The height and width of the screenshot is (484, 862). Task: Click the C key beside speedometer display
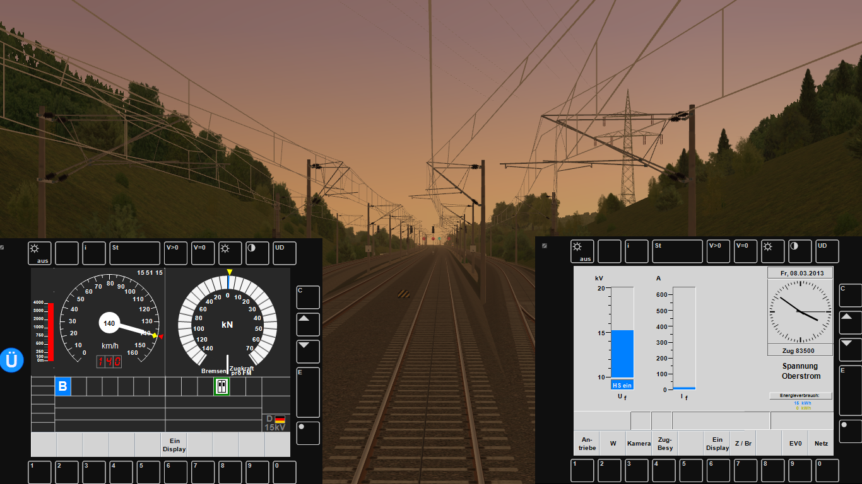(308, 297)
